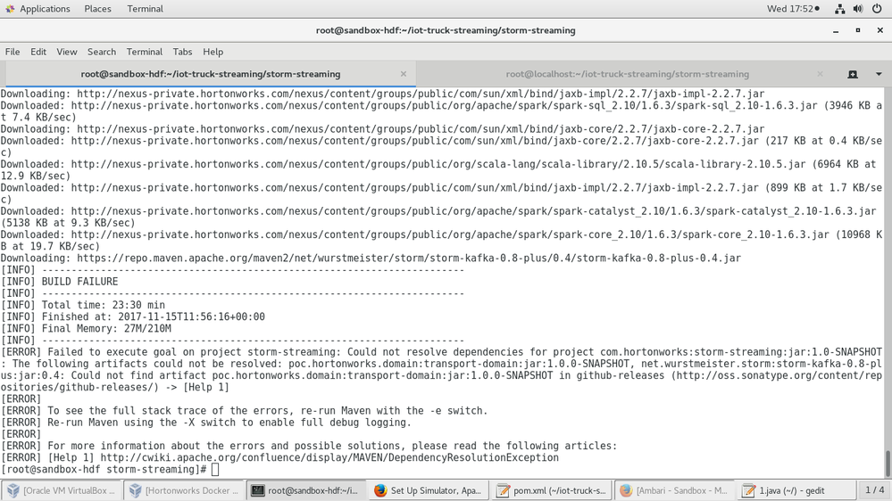Viewport: 892px width, 501px height.
Task: Click the Final Memory: 27M/210M line
Action: (86, 329)
